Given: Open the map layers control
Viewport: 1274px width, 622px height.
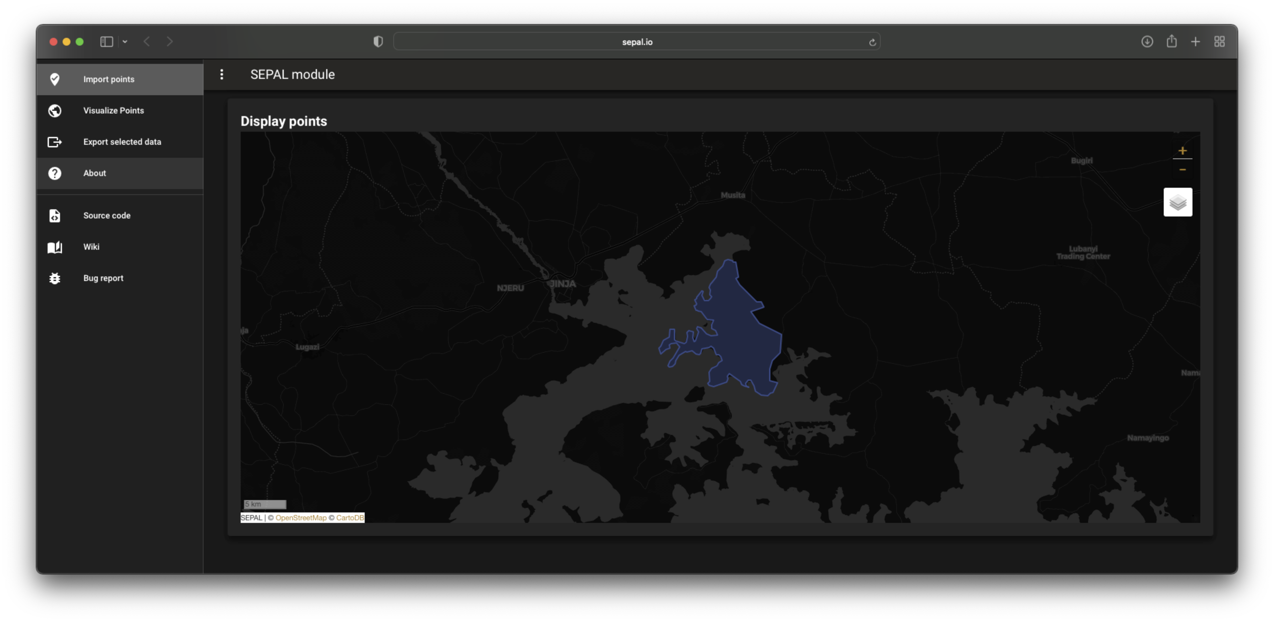Looking at the screenshot, I should 1177,202.
